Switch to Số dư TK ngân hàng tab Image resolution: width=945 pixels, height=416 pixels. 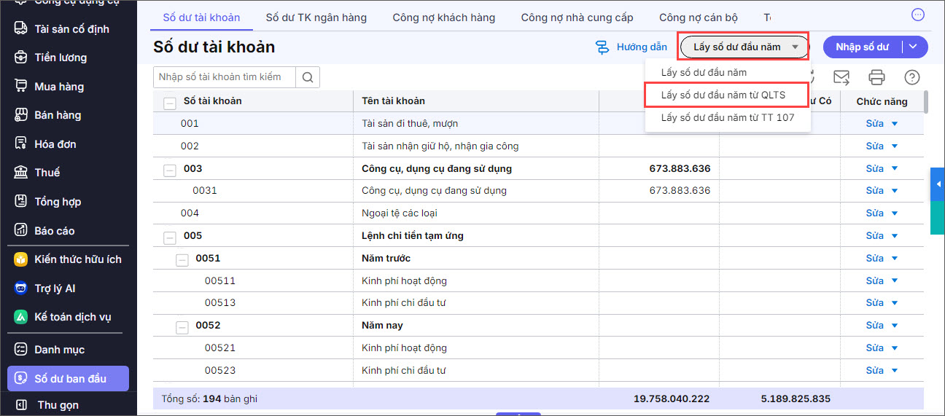coord(316,17)
